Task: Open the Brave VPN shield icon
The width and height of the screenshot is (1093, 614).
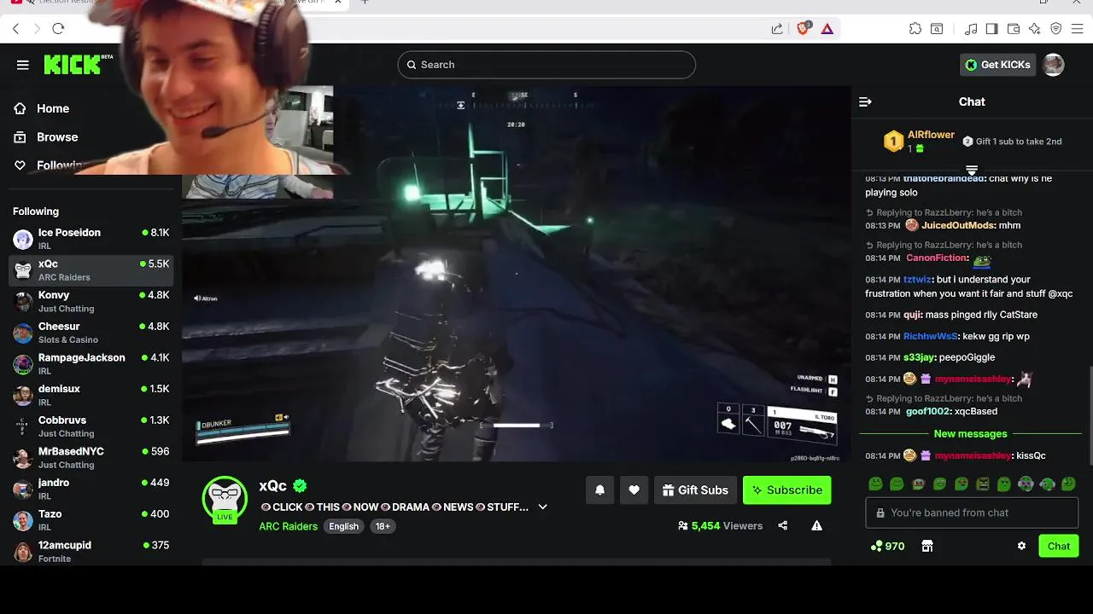Action: [1056, 29]
